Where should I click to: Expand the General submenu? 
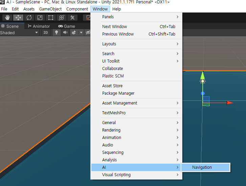(136, 123)
